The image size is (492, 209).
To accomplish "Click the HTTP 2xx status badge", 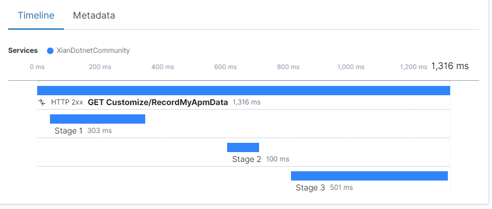I will click(x=67, y=102).
